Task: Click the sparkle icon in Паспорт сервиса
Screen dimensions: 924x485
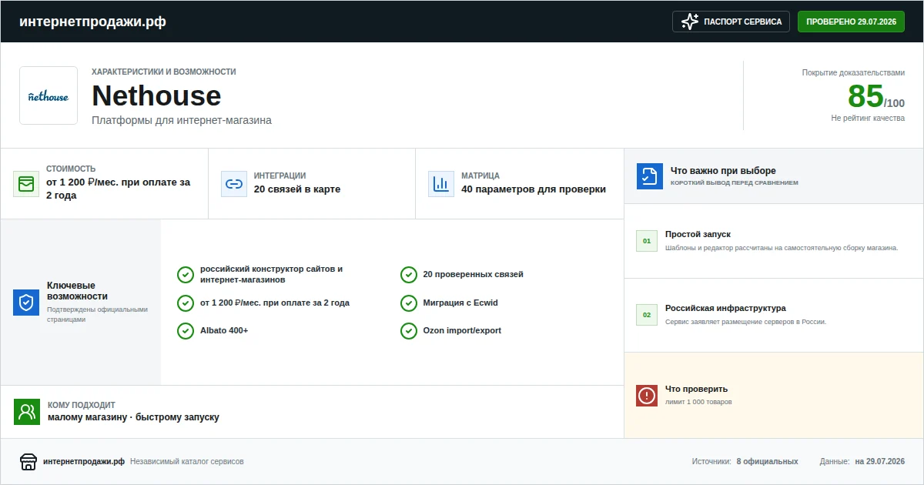Action: tap(690, 22)
